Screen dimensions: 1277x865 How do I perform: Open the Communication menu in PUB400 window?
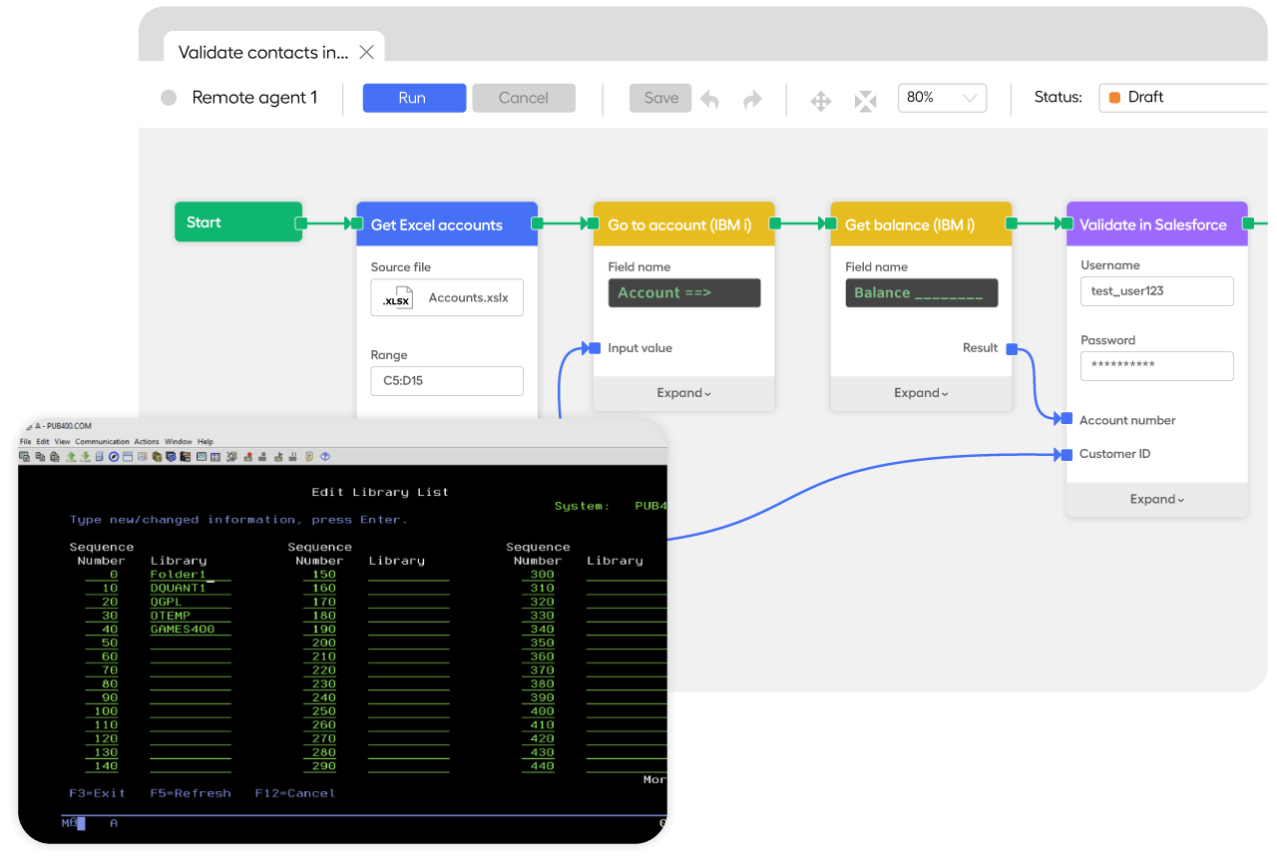point(102,441)
